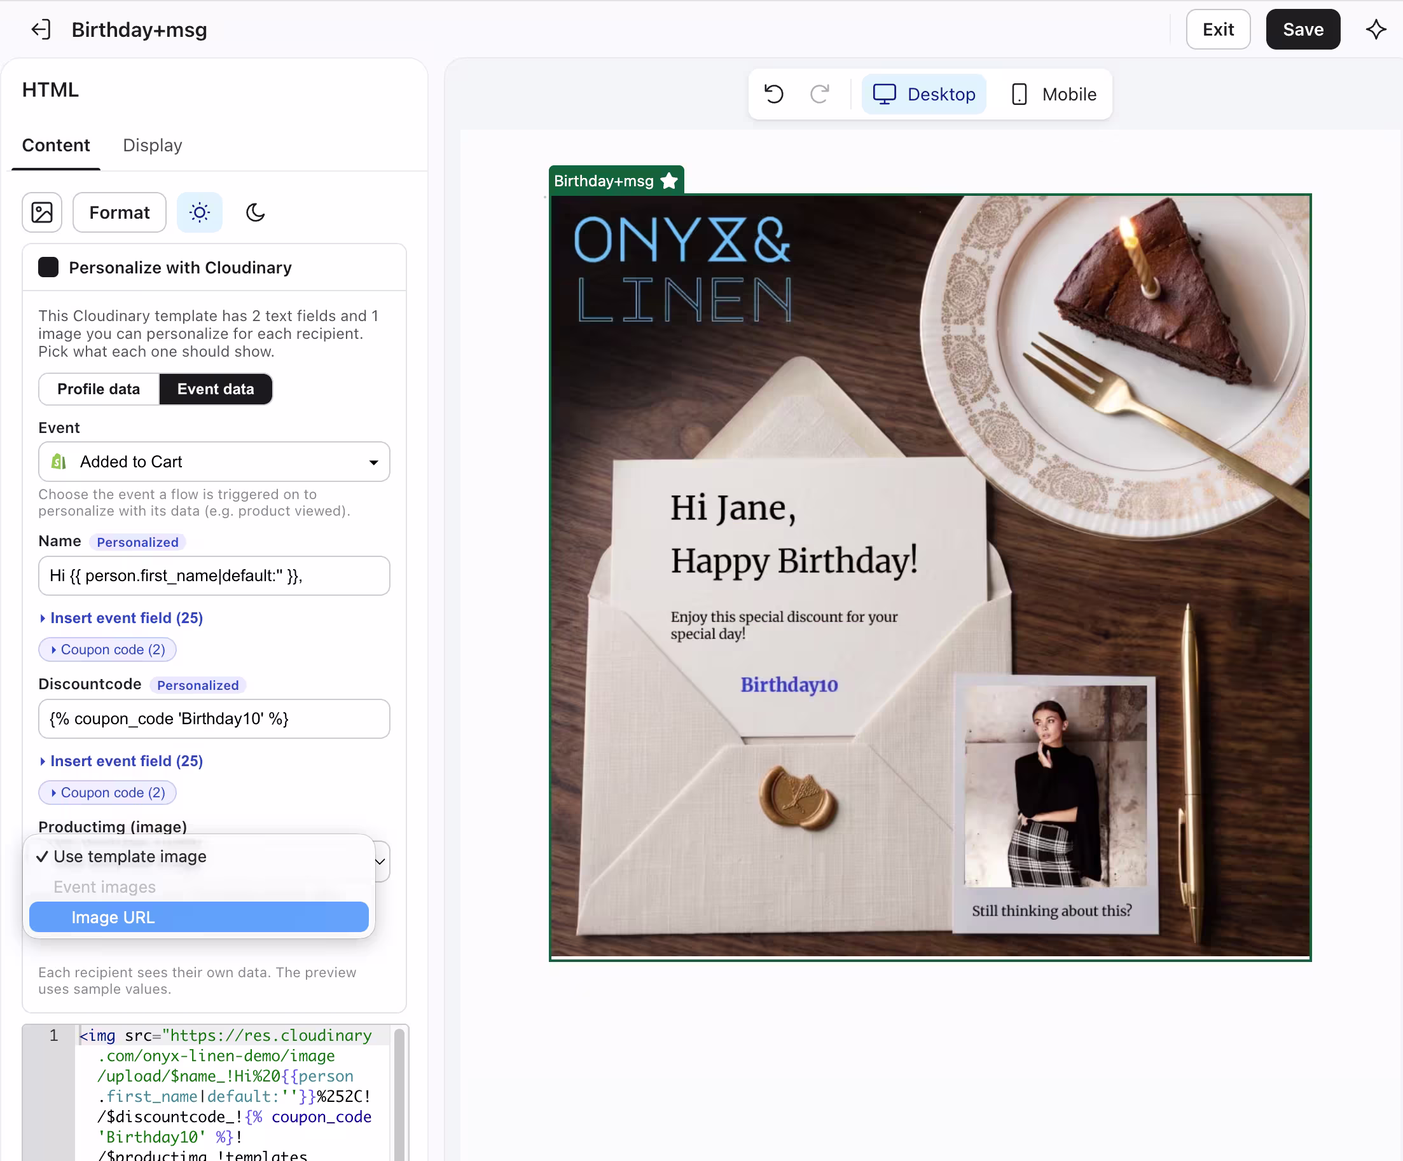Select Profile data option
This screenshot has width=1403, height=1161.
point(99,388)
